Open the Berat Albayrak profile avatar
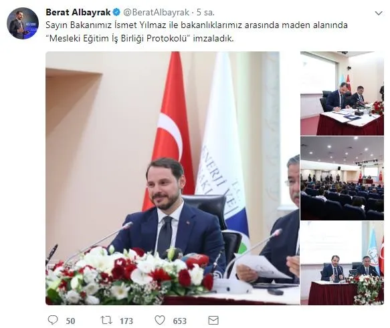 (23, 23)
